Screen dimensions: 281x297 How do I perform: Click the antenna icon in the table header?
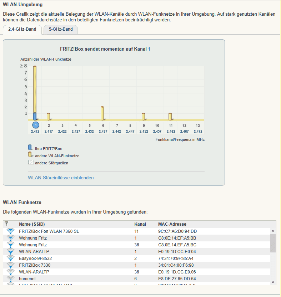(x=6, y=224)
